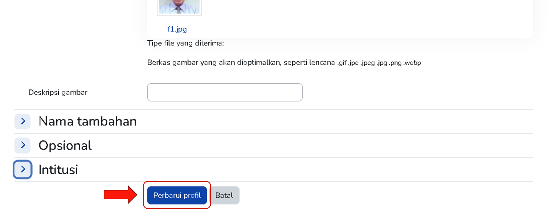The image size is (548, 213).
Task: Click the .webp file extension text
Action: pyautogui.click(x=412, y=63)
